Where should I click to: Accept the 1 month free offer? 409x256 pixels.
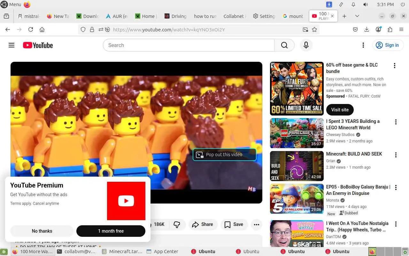[111, 231]
